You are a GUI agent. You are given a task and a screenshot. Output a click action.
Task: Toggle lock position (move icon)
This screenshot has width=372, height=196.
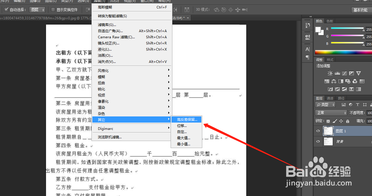tap(341, 121)
